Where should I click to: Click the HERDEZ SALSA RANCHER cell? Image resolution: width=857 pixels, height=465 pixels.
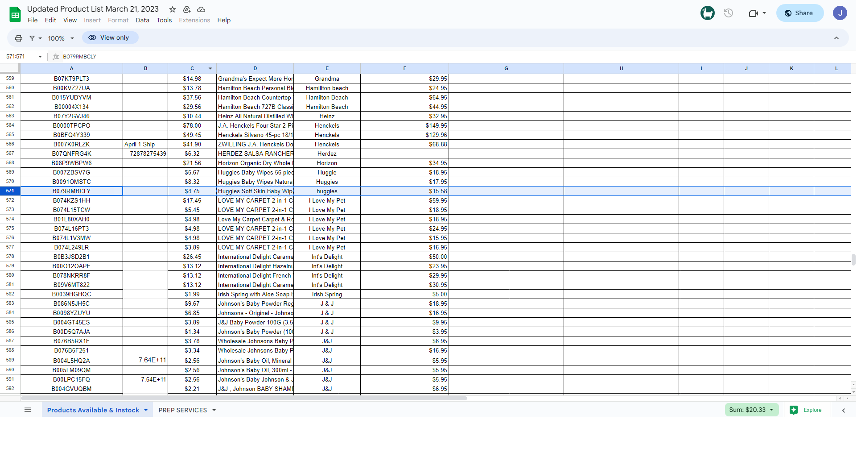tap(255, 154)
